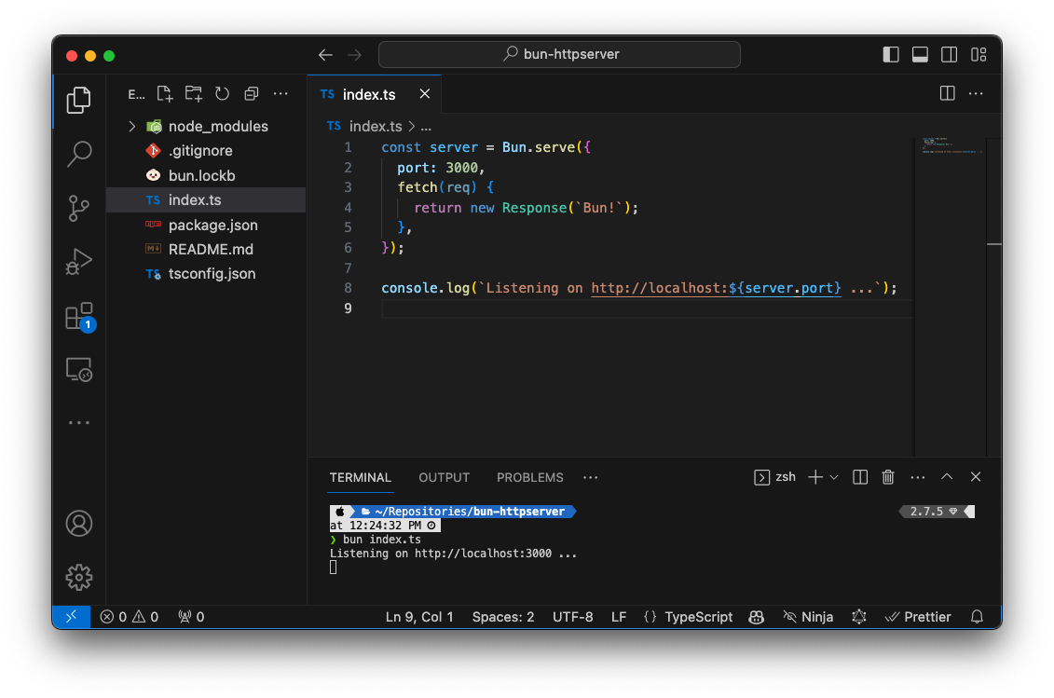Change file encoding via UTF-8
The width and height of the screenshot is (1054, 698).
tap(573, 617)
